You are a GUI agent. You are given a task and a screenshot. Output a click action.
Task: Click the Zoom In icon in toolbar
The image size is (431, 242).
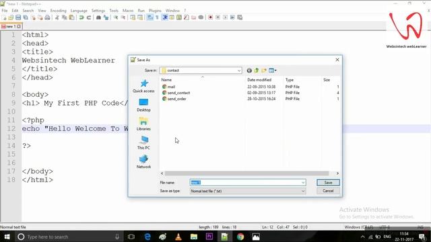click(x=116, y=17)
